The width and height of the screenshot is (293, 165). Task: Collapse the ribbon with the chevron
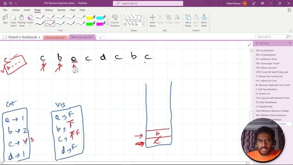(290, 31)
